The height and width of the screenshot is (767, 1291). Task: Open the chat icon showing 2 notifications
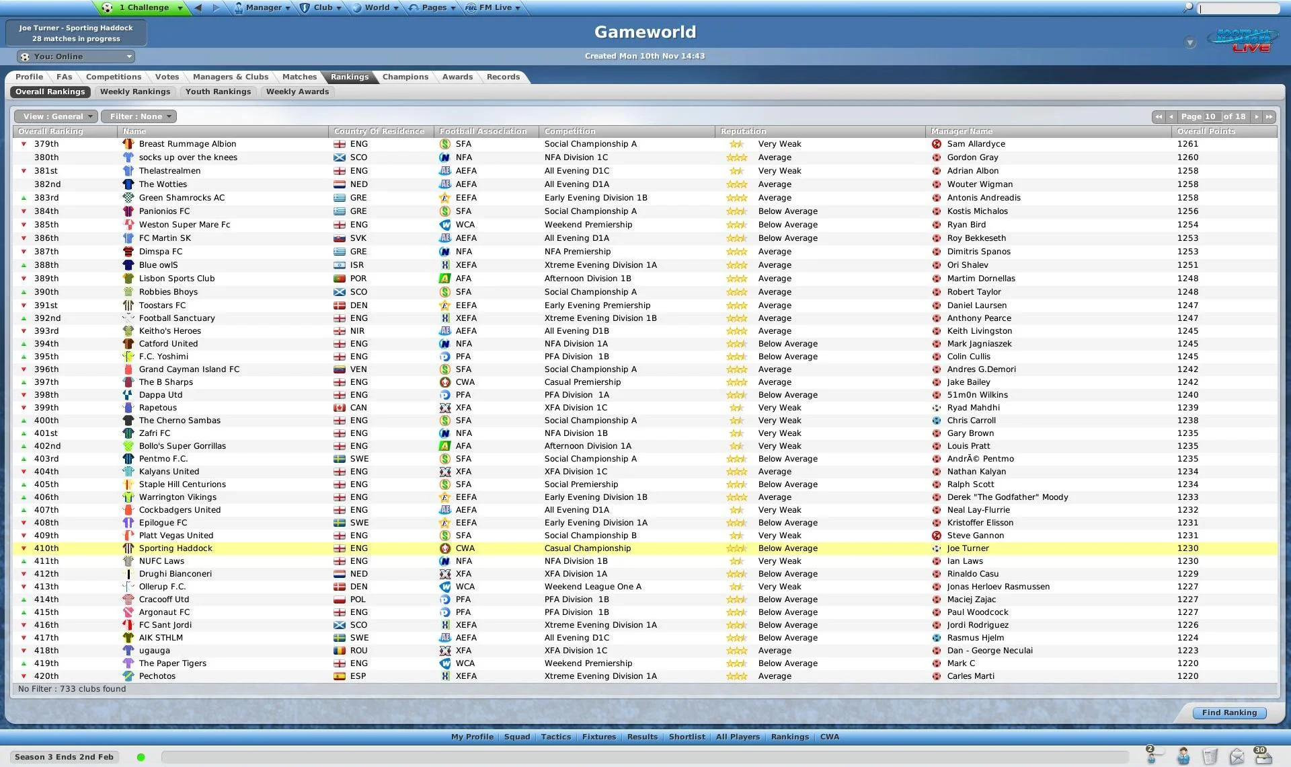click(x=1151, y=758)
